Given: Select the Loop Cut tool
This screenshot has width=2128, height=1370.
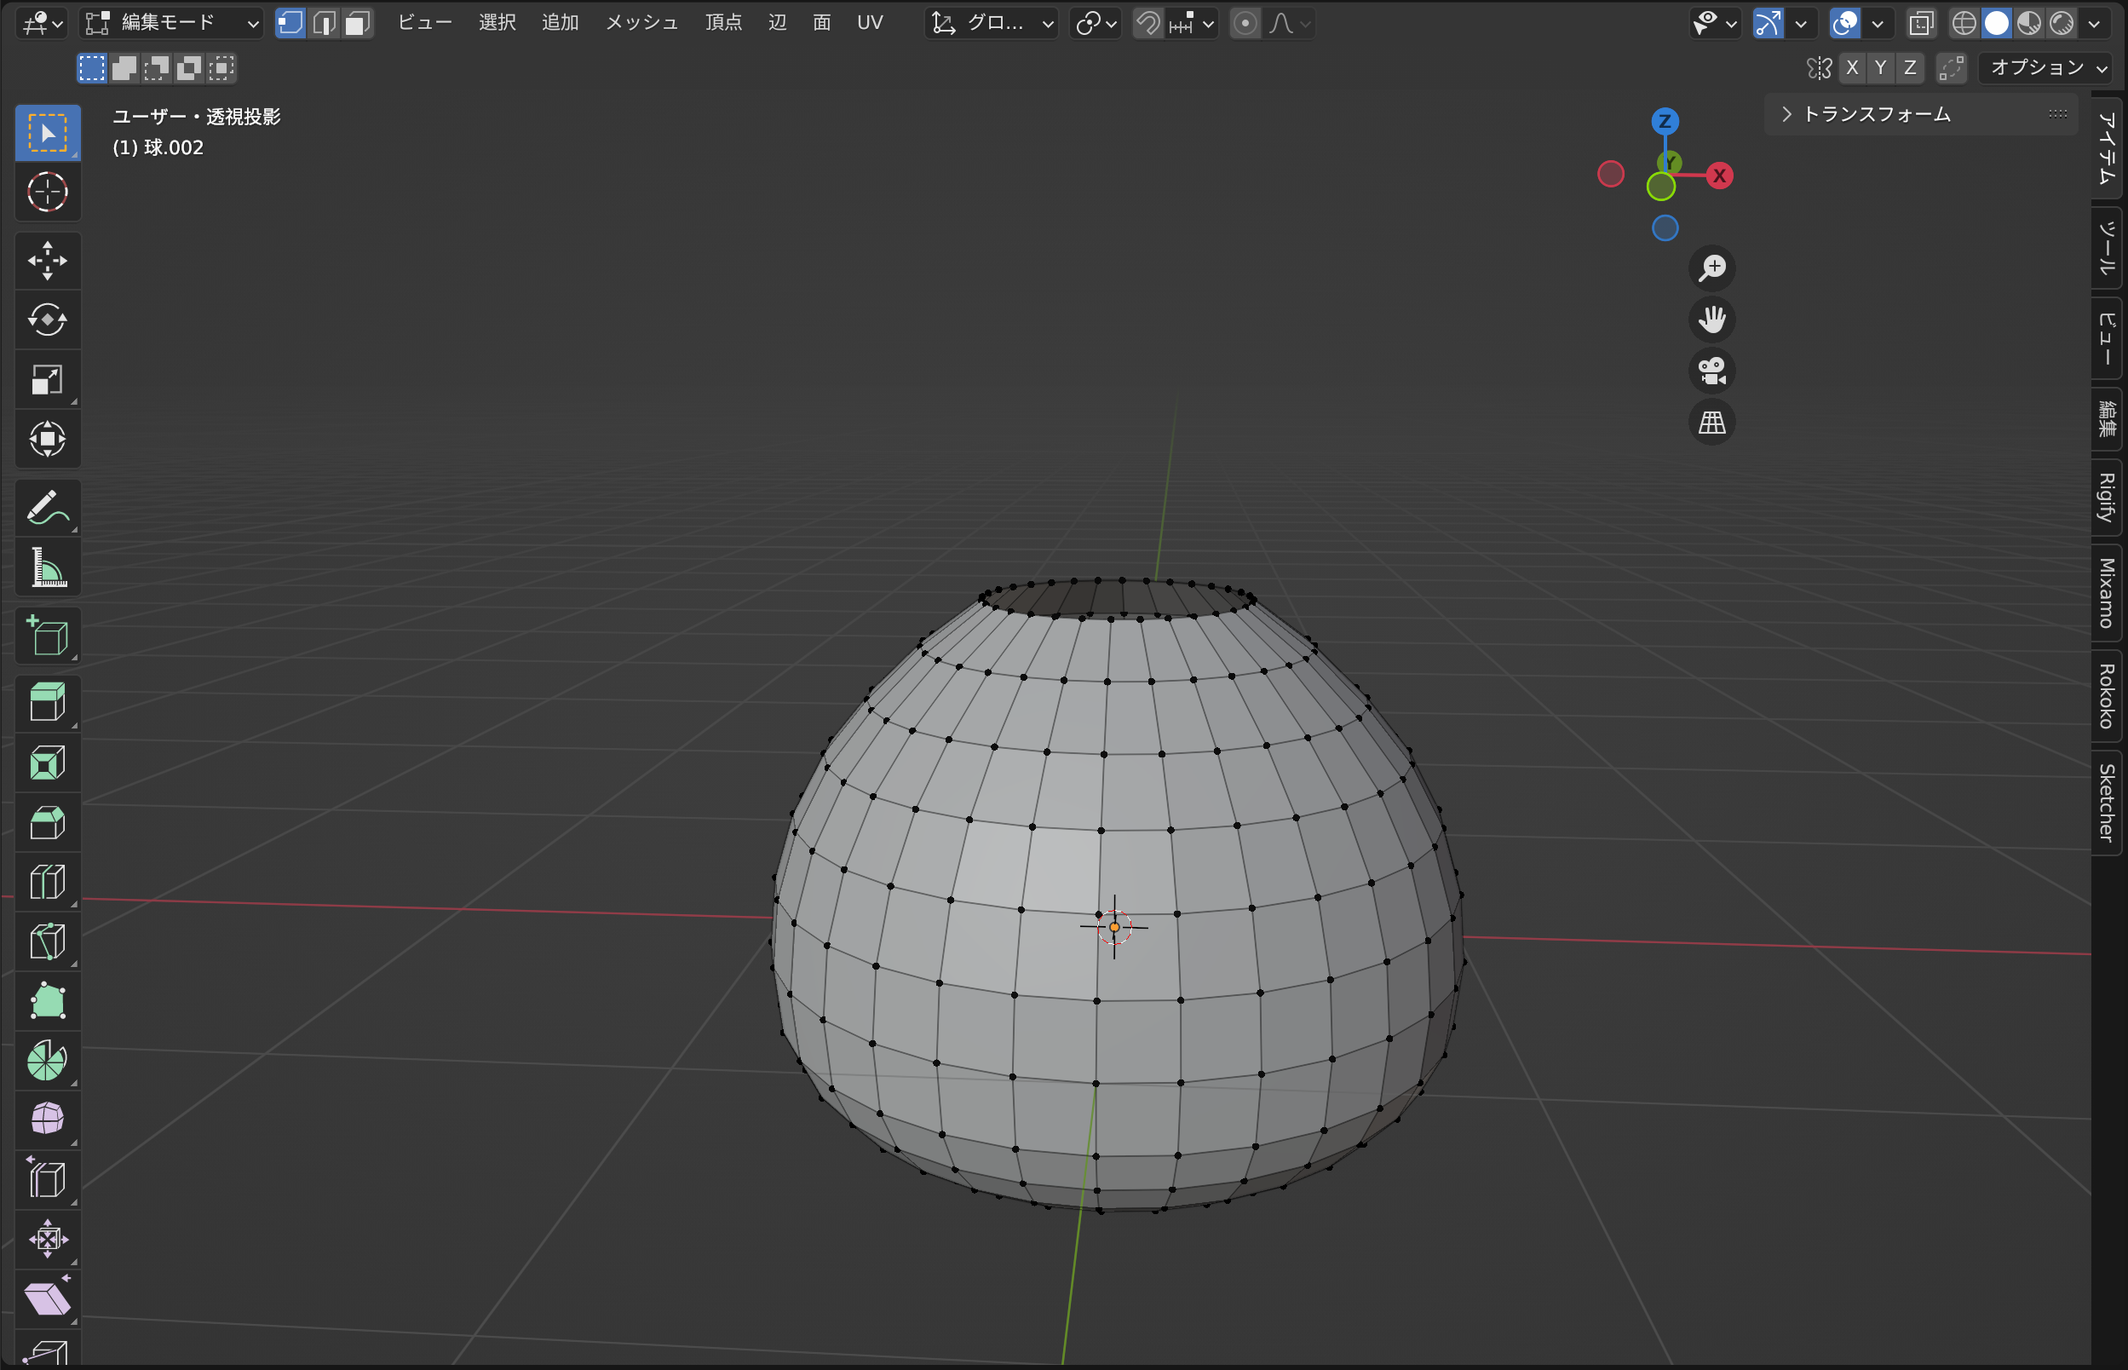Looking at the screenshot, I should pyautogui.click(x=48, y=882).
